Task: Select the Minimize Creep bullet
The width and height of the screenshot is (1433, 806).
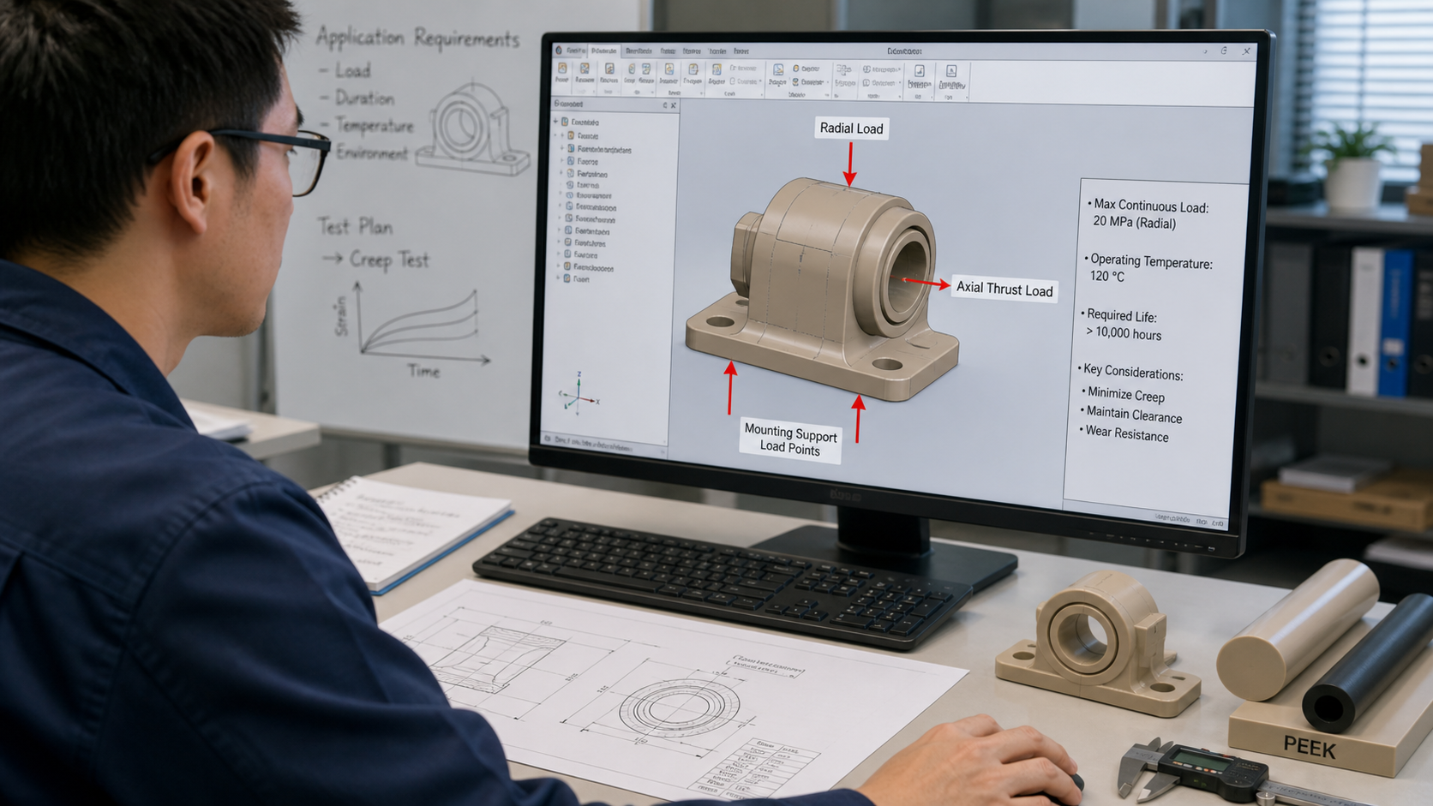Action: (1124, 395)
